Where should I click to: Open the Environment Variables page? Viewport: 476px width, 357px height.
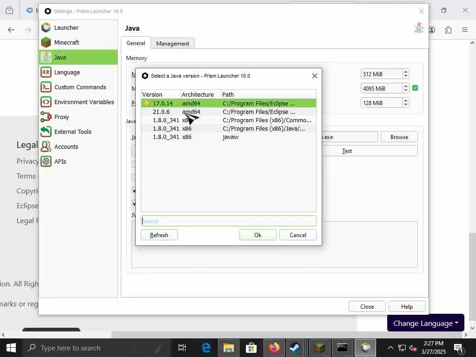(x=78, y=102)
